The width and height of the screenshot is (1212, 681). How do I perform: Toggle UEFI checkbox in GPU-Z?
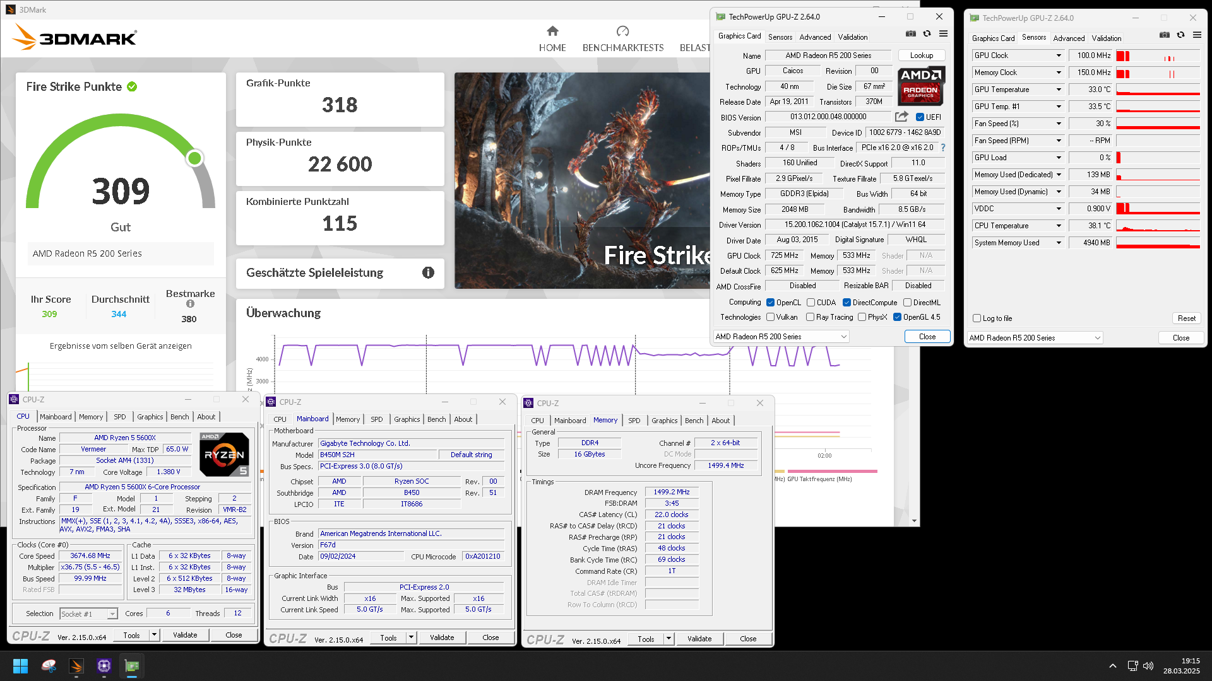[920, 117]
